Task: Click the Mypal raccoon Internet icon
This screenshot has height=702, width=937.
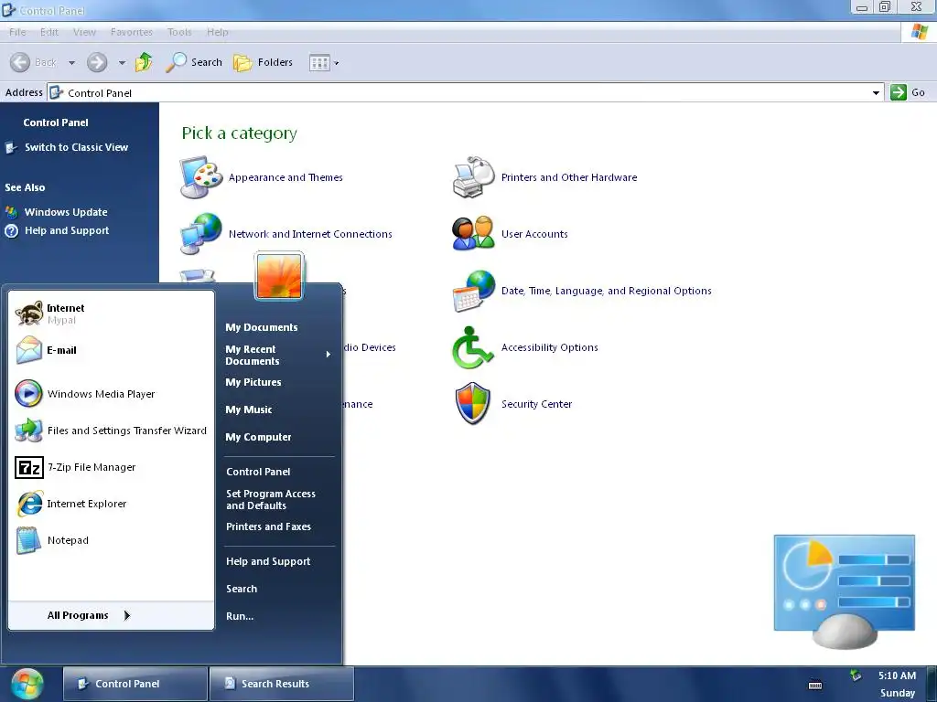Action: (28, 314)
